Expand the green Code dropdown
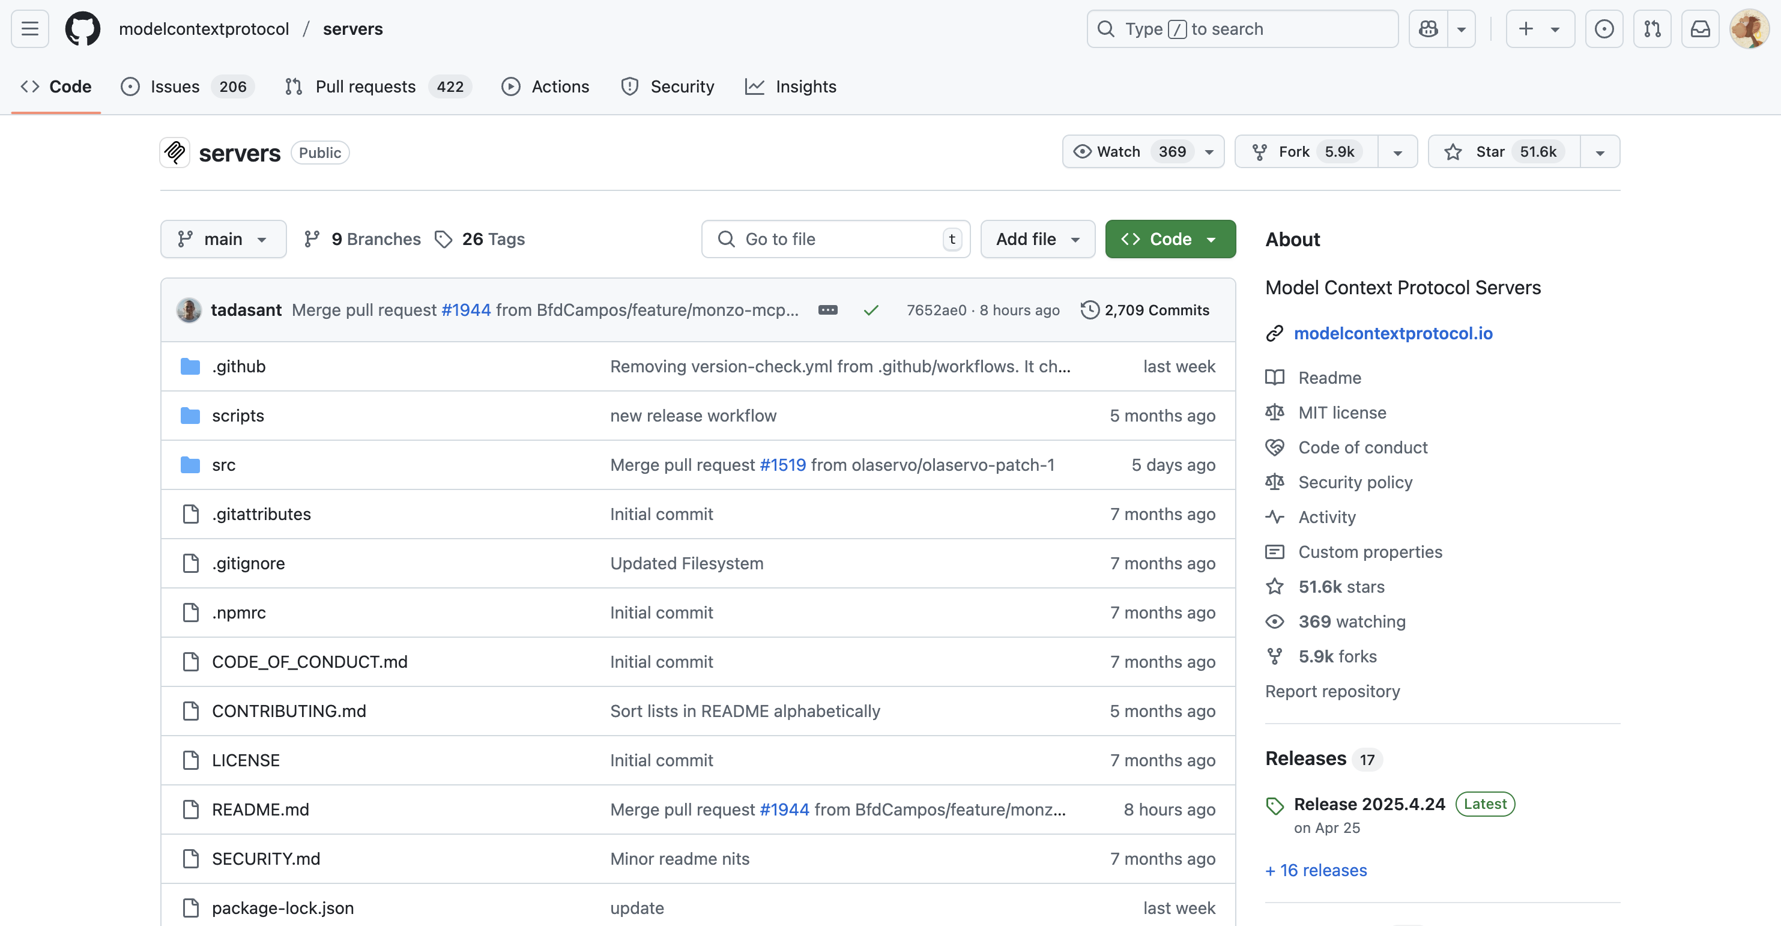 tap(1170, 238)
